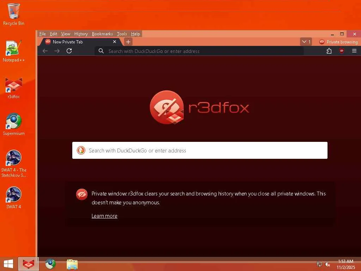Open the Help menu
This screenshot has width=361, height=271.
click(x=135, y=34)
